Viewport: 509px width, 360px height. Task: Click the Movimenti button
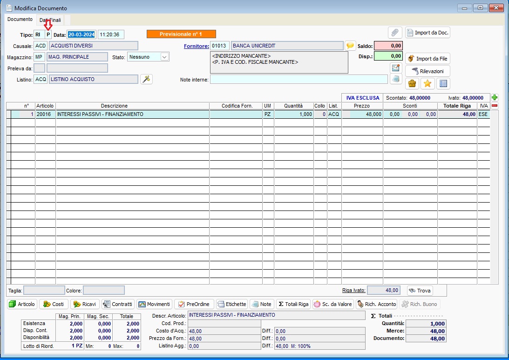(x=154, y=304)
